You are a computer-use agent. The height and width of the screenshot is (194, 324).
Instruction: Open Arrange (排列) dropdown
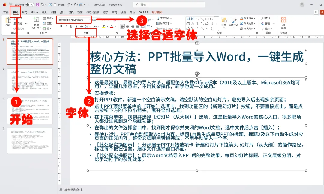click(x=224, y=23)
